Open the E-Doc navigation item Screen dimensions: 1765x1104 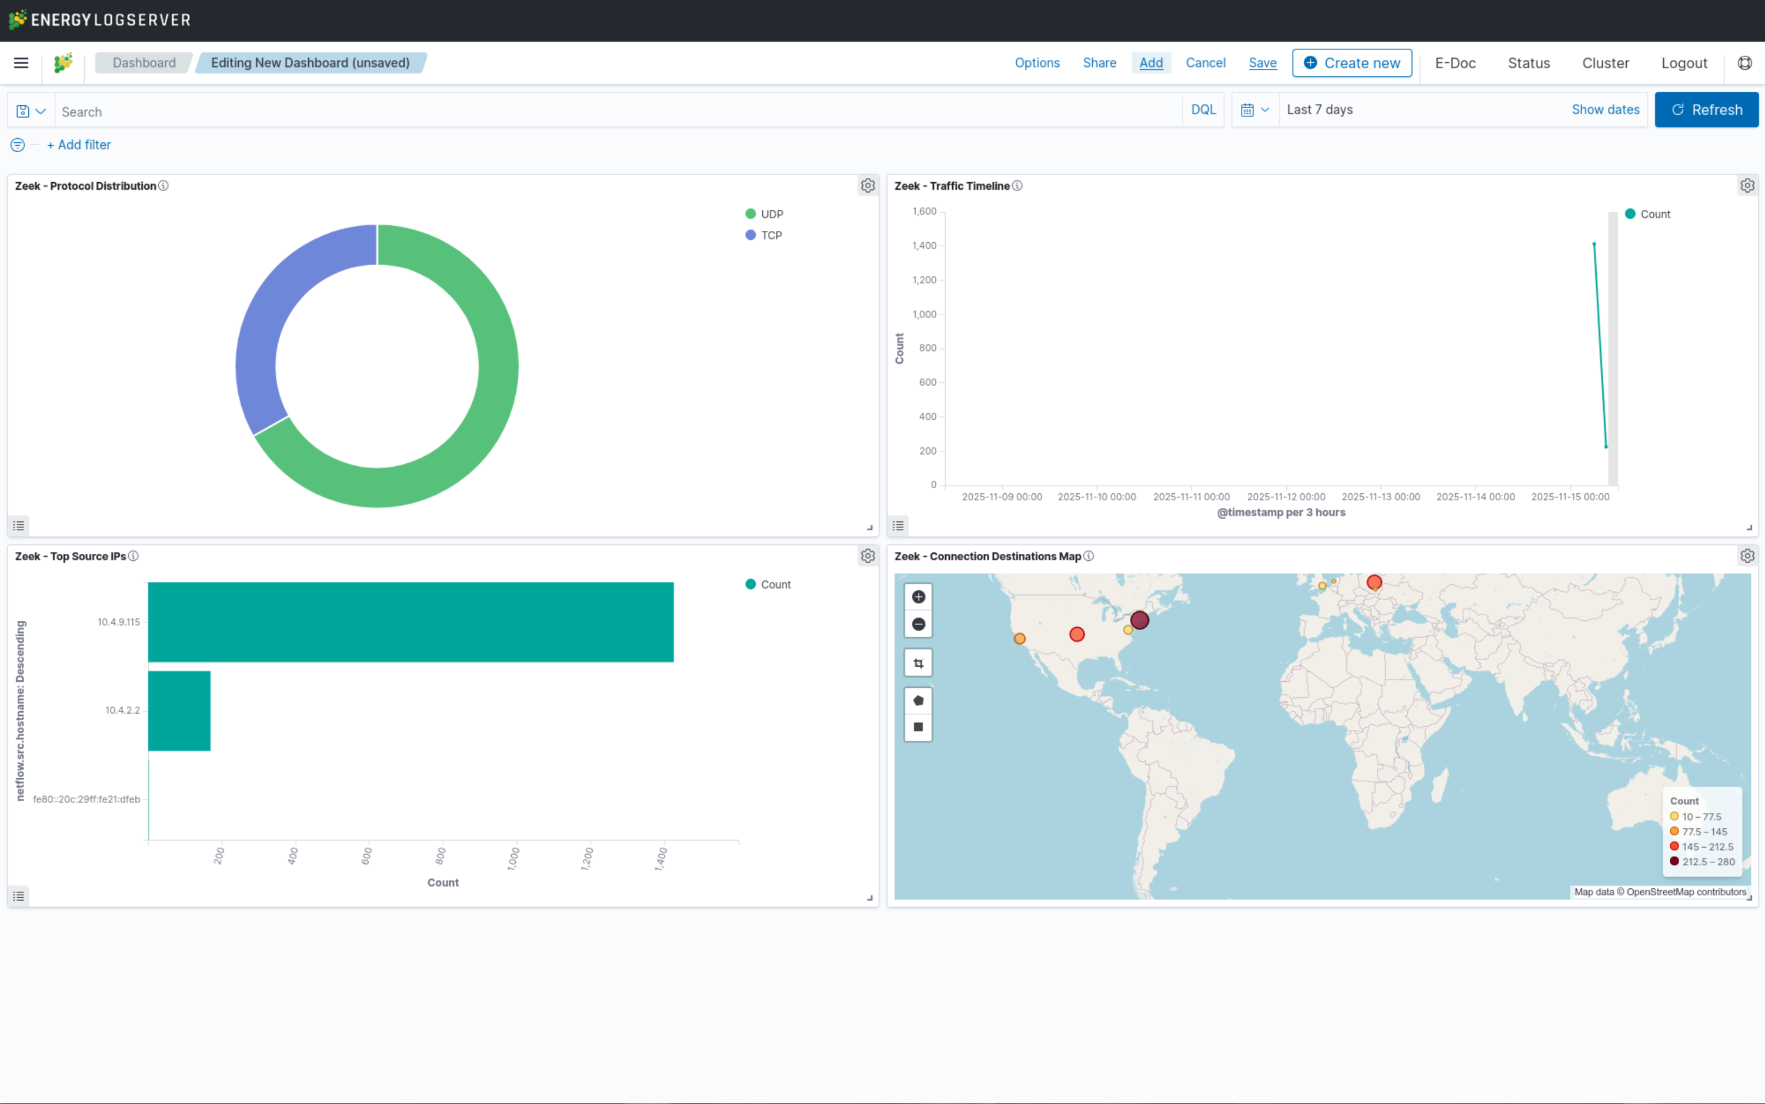pos(1454,63)
